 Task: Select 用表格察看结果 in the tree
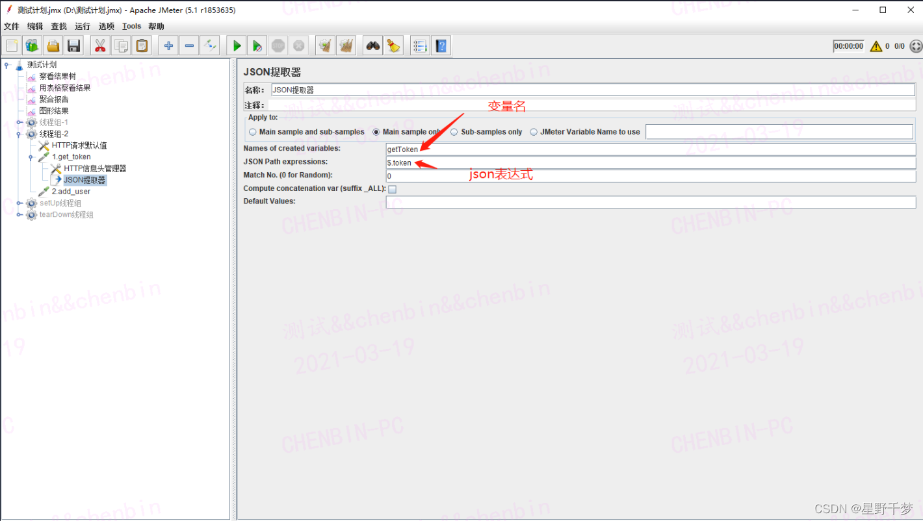(64, 88)
